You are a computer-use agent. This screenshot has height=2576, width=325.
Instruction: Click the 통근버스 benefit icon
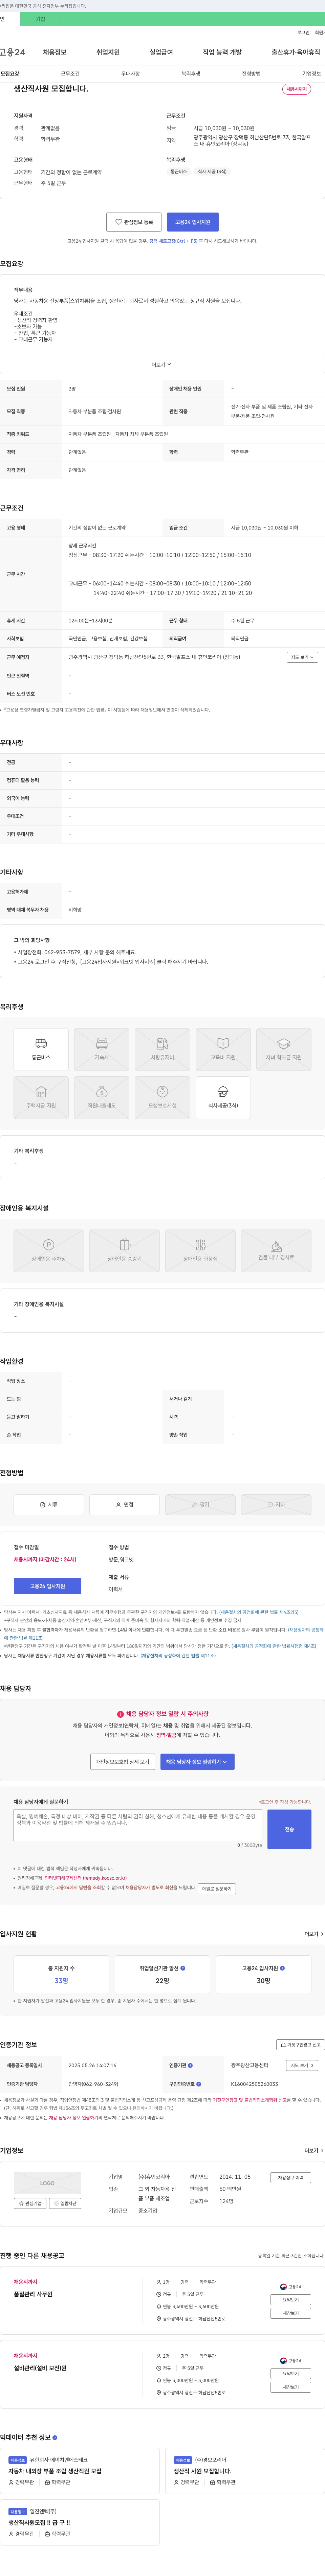[41, 1049]
